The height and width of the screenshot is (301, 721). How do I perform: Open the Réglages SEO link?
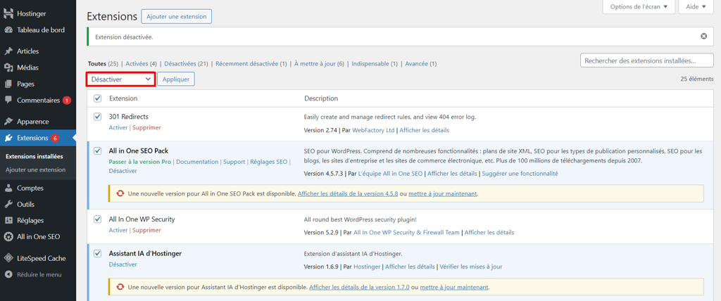268,162
